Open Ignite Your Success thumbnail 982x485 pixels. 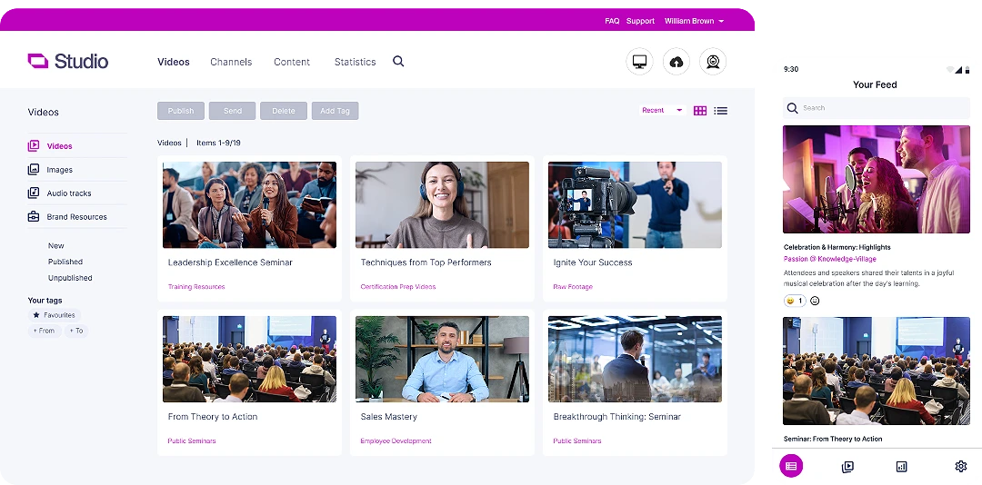point(635,204)
